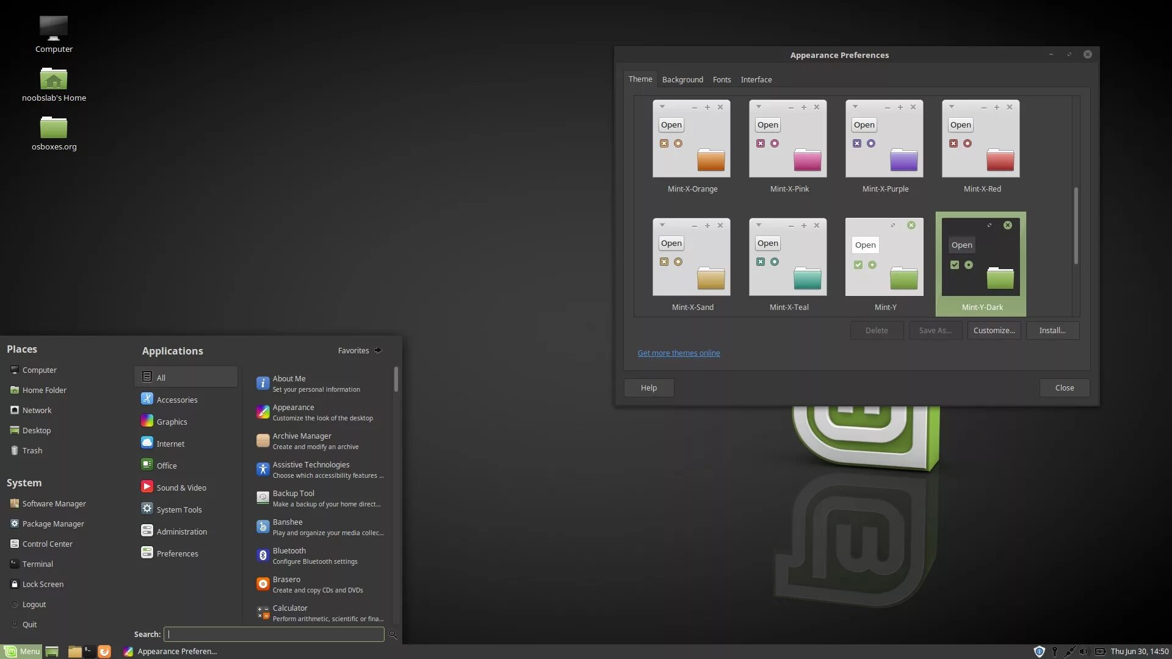Toggle checkbox in Mint-Y theme preview
Viewport: 1172px width, 659px height.
[858, 265]
